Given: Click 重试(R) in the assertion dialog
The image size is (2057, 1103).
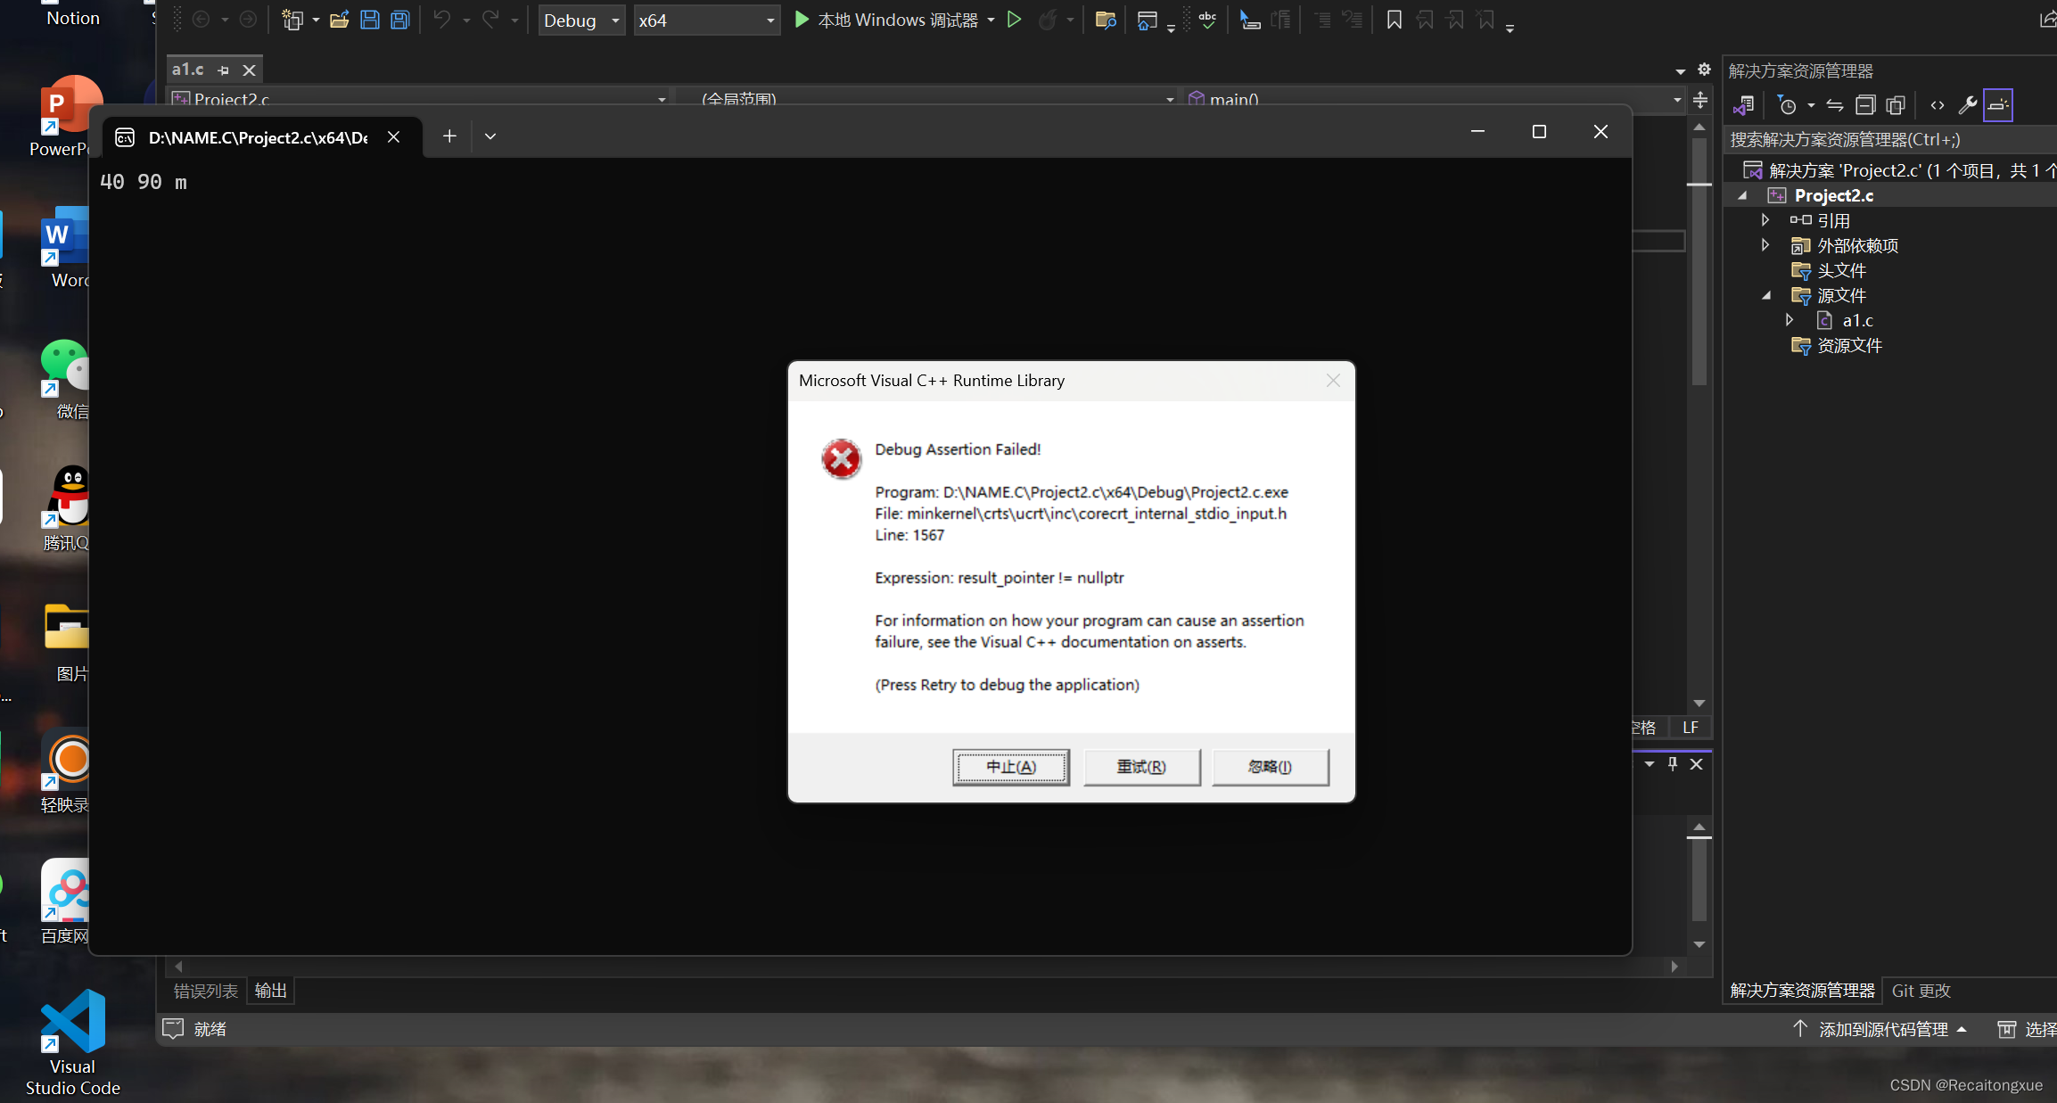Looking at the screenshot, I should [1141, 767].
